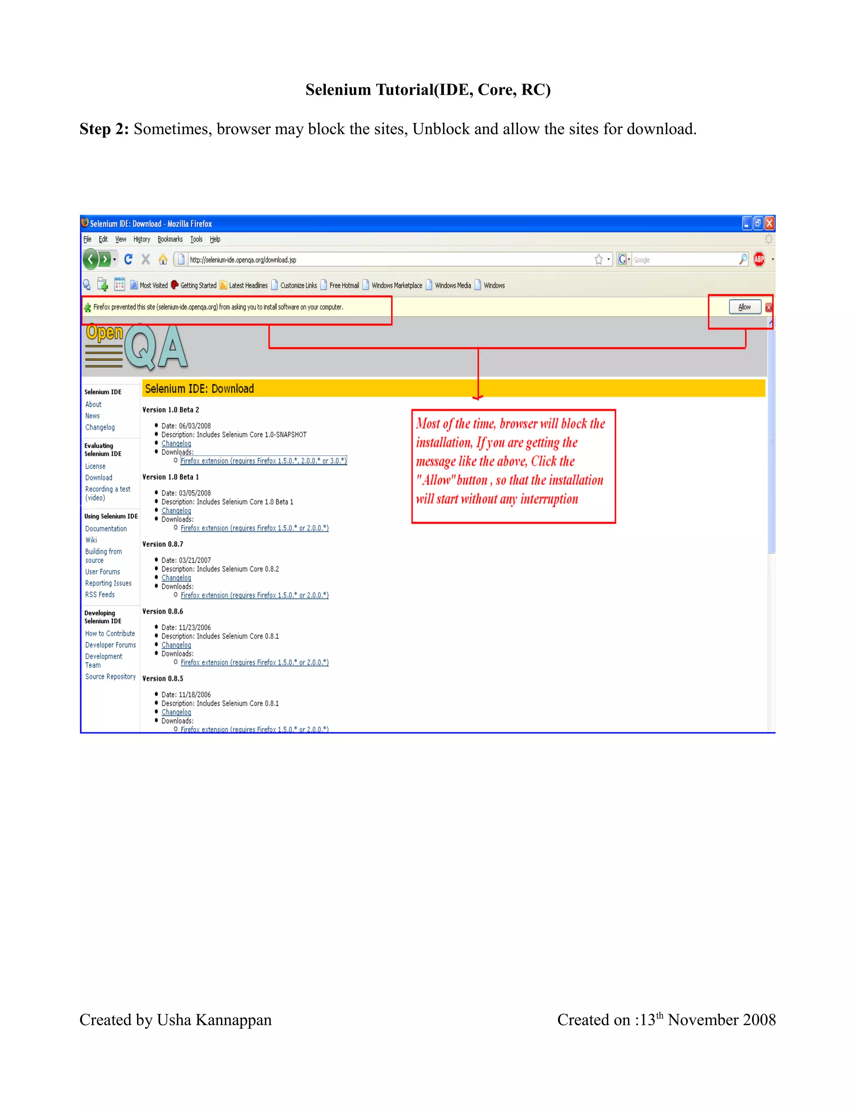Open the View menu
This screenshot has width=856, height=1108.
(x=121, y=239)
